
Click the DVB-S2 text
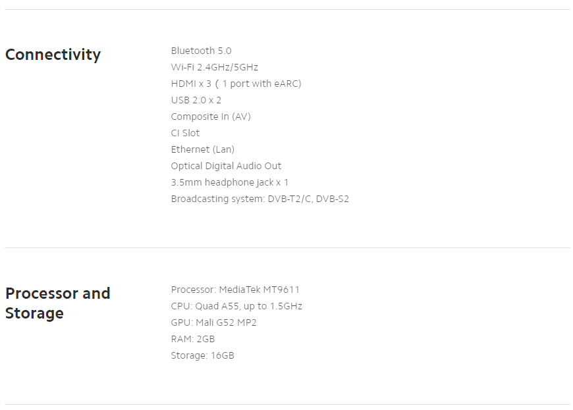332,199
